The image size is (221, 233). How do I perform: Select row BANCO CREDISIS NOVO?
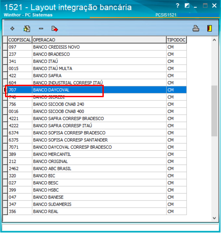(95, 47)
